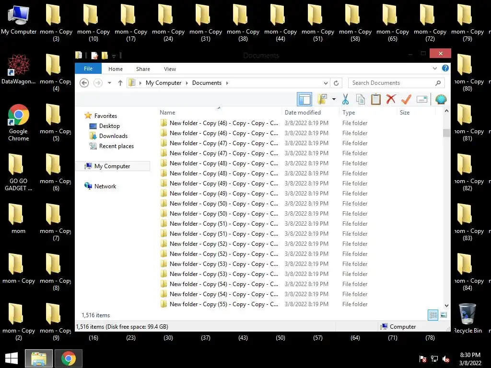Click the Properties checkmark icon

(x=406, y=99)
